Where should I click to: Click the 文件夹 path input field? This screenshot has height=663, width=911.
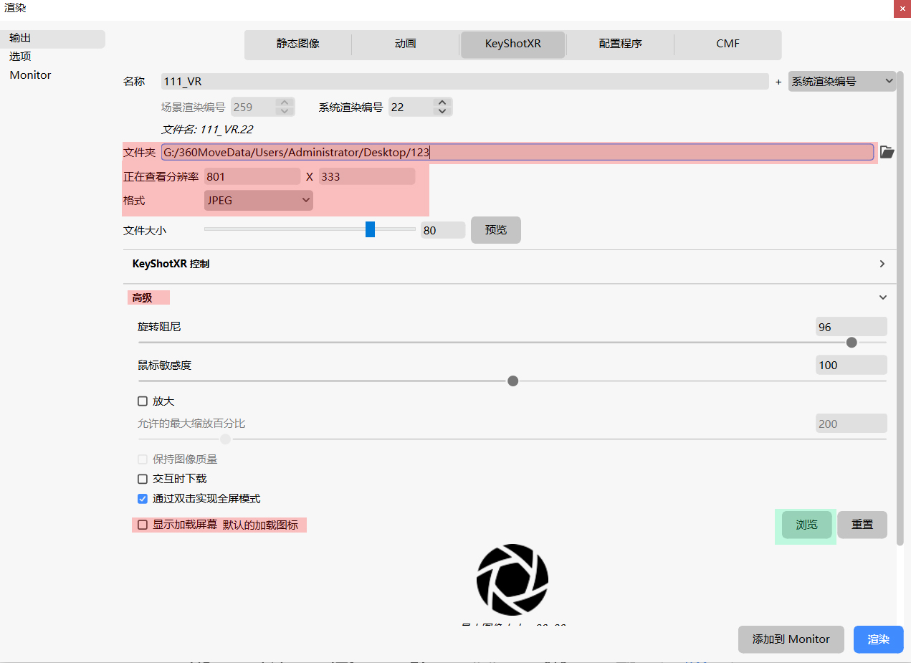516,152
